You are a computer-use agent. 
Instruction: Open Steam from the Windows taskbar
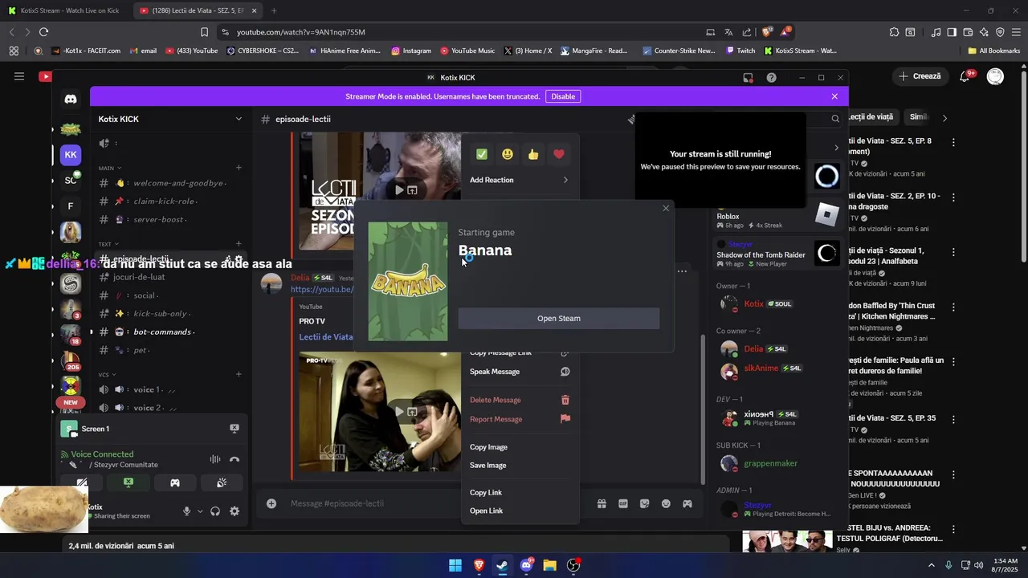tap(503, 565)
